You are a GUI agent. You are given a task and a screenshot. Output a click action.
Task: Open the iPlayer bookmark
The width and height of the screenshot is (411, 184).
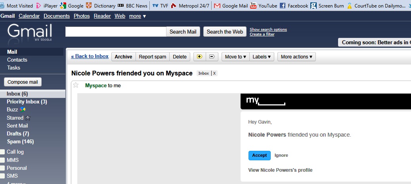pyautogui.click(x=47, y=6)
